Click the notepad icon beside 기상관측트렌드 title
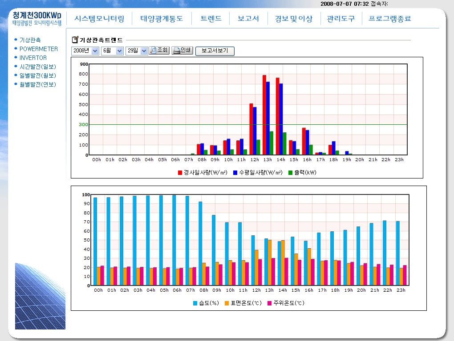 point(75,40)
